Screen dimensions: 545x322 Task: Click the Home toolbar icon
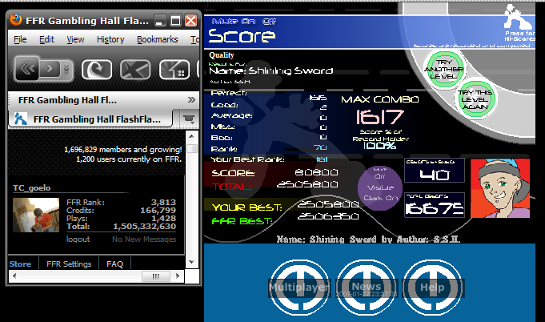(x=174, y=69)
